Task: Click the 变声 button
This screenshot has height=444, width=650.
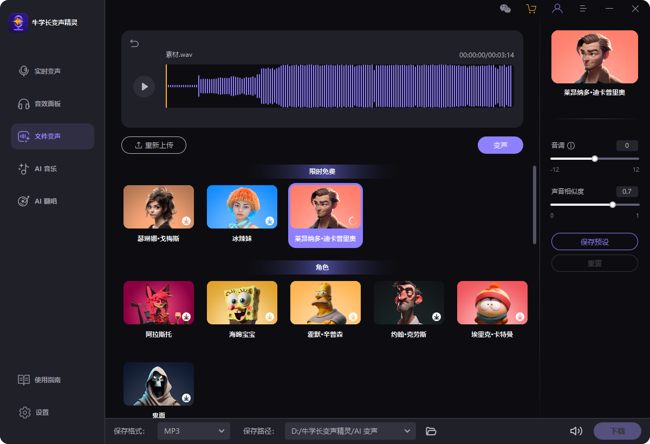Action: pyautogui.click(x=500, y=145)
